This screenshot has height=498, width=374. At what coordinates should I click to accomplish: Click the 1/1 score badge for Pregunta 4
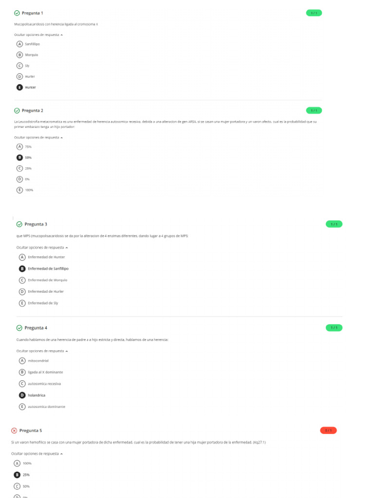[334, 328]
